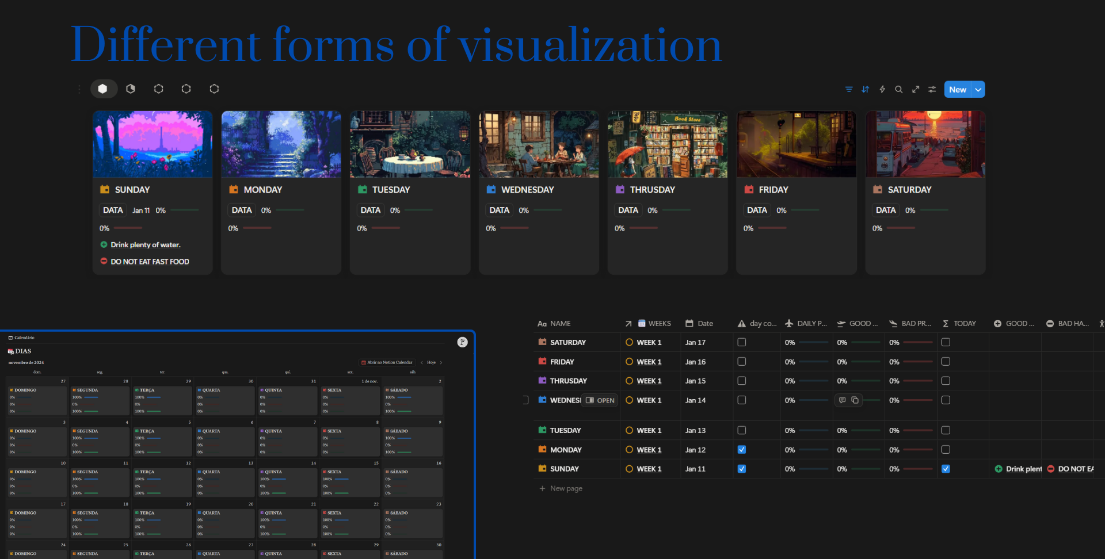The width and height of the screenshot is (1105, 559).
Task: Click the DATA progress bar on the SUNDAY card
Action: 185,210
